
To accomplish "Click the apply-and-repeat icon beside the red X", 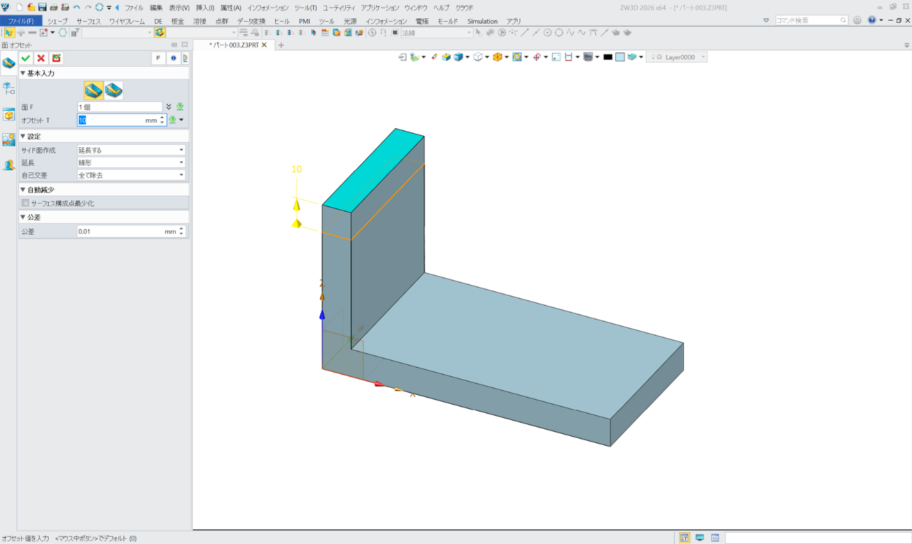I will 57,59.
